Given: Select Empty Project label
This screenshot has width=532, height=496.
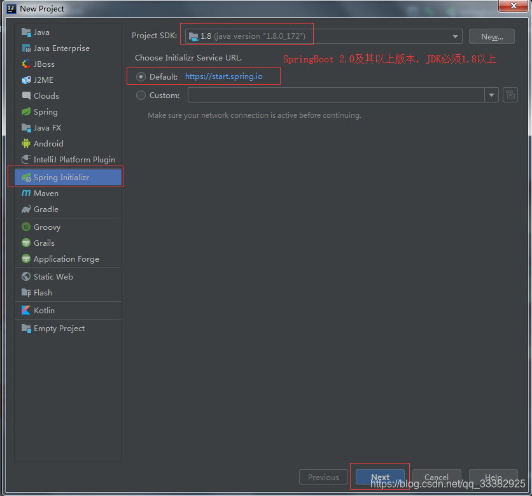Looking at the screenshot, I should 59,329.
